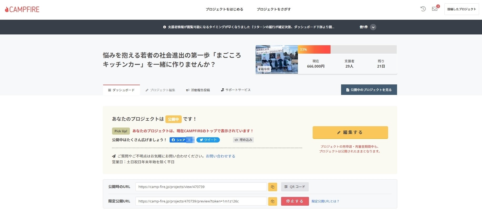482x224 pixels.
Task: Open the お問い合わせする link
Action: tap(220, 156)
